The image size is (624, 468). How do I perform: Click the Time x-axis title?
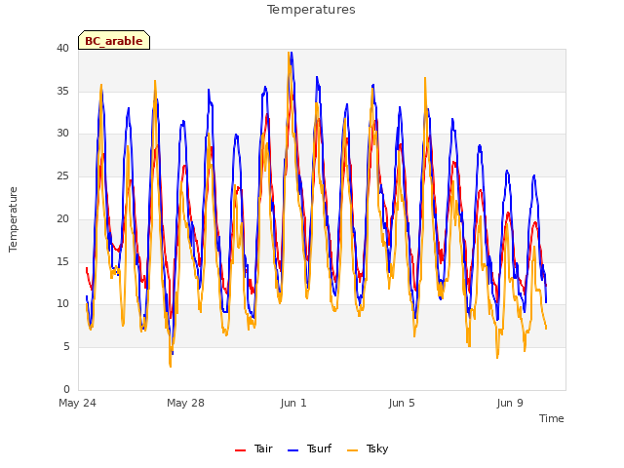pyautogui.click(x=552, y=418)
